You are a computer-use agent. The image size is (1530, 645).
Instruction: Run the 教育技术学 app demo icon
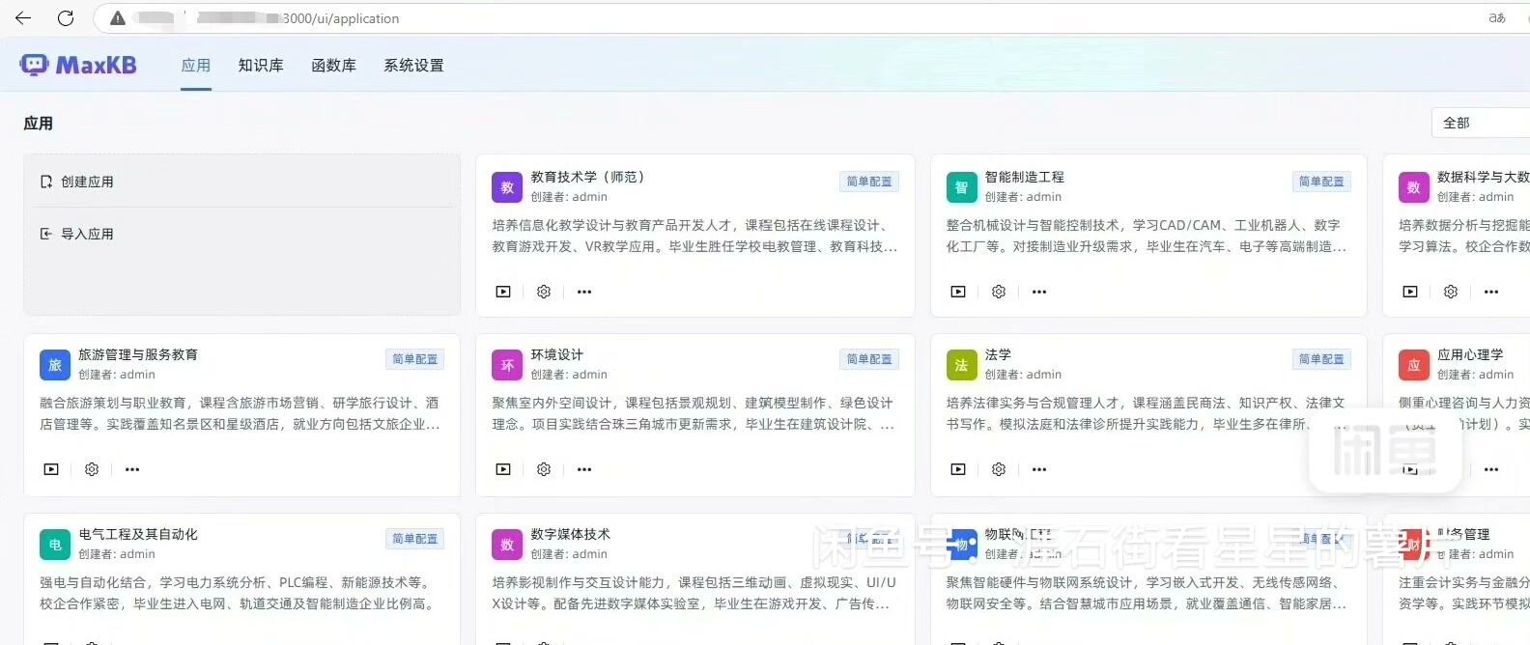(x=503, y=292)
